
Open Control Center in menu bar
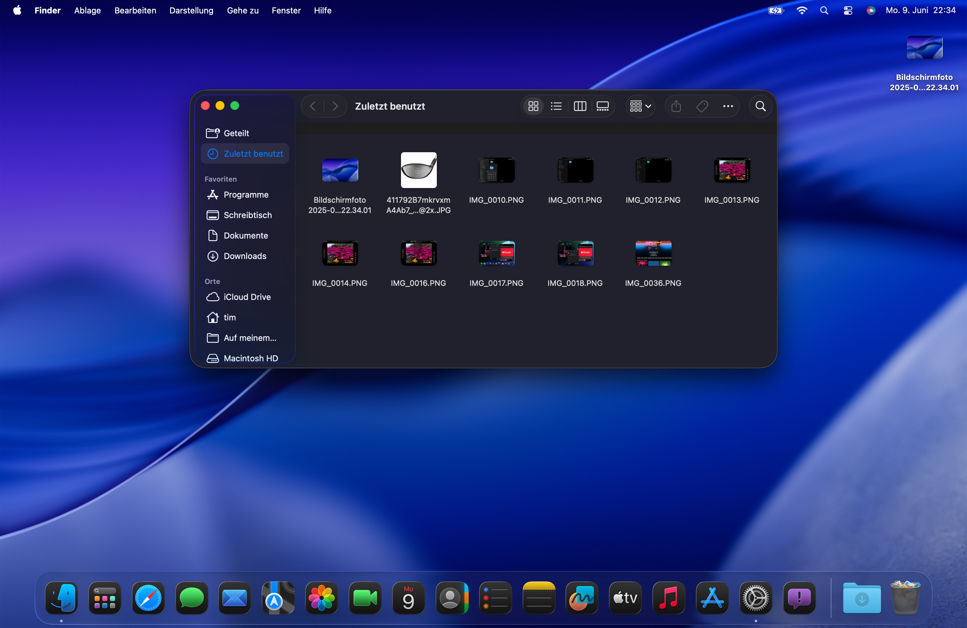(847, 10)
